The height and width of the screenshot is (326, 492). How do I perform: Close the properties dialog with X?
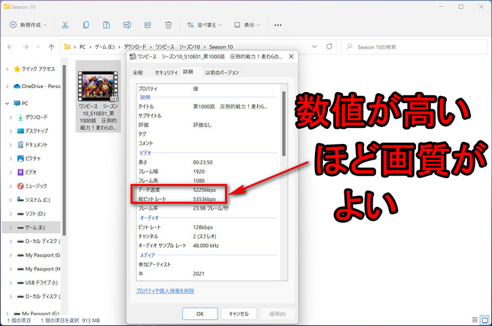(x=291, y=57)
